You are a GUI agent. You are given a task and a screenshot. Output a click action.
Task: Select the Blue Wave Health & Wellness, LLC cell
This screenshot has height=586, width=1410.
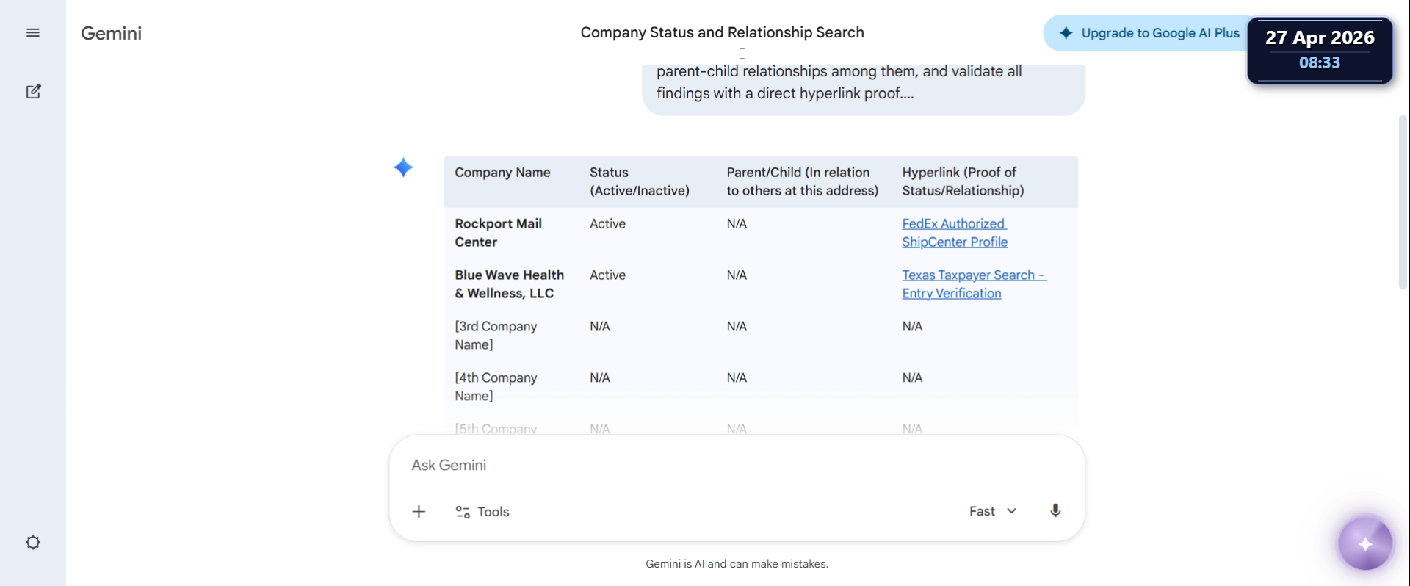point(510,284)
